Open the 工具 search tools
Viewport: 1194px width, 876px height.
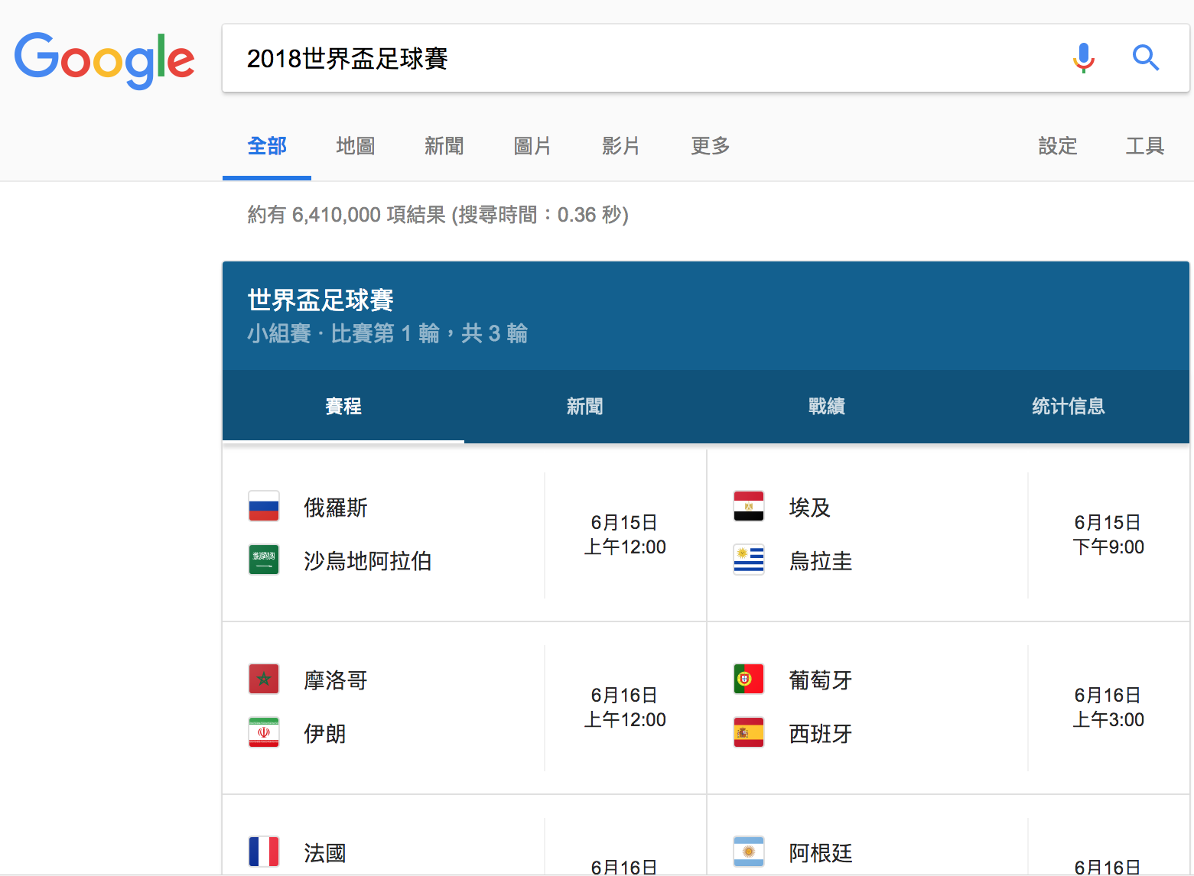pyautogui.click(x=1144, y=146)
